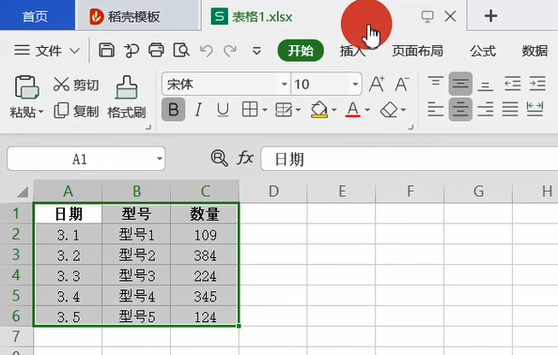Screen dimensions: 558x355
Task: Click the Print icon
Action: pos(156,50)
